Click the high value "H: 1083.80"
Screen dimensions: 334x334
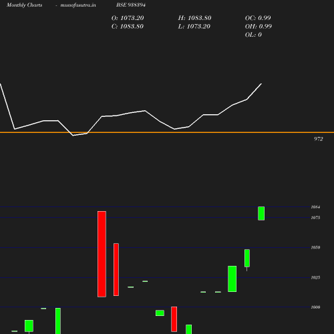click(x=194, y=18)
